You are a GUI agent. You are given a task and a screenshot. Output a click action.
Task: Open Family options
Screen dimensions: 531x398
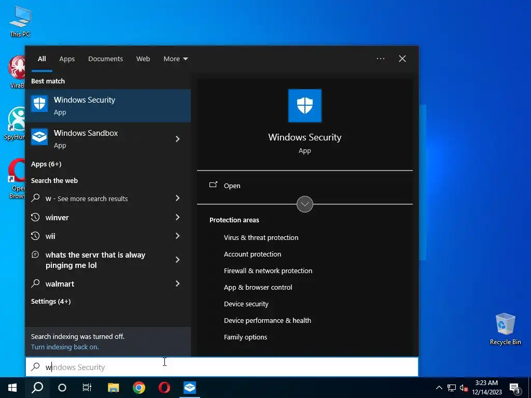[245, 337]
